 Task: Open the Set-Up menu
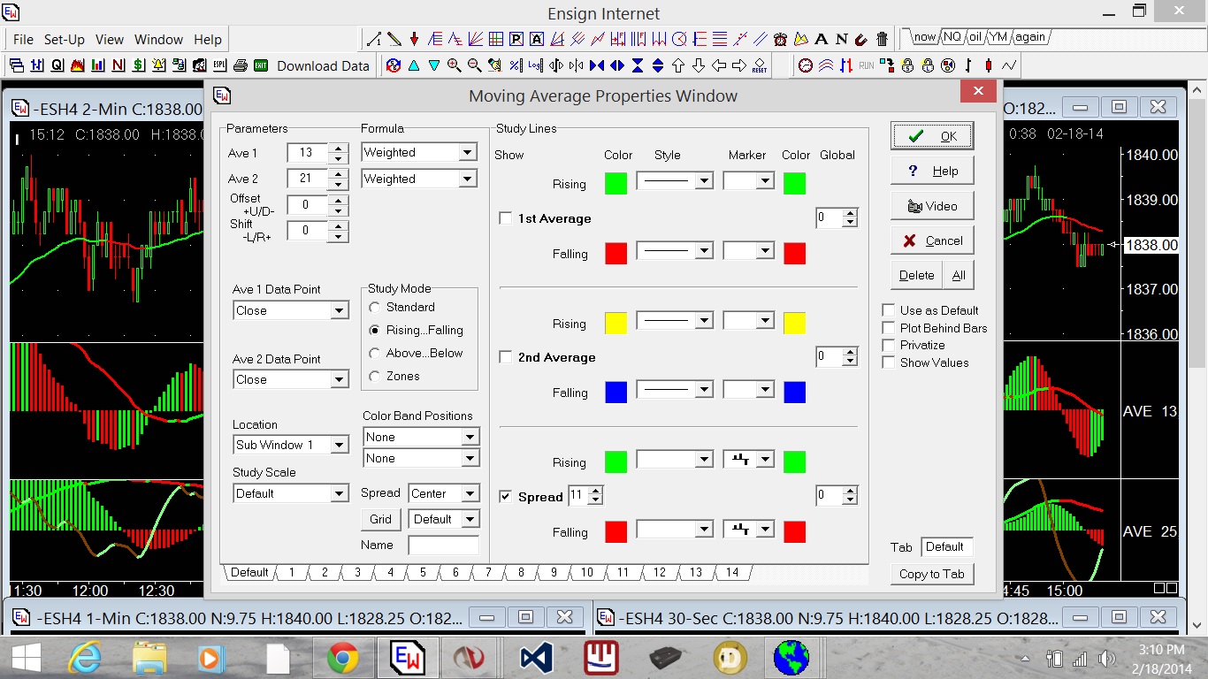65,40
